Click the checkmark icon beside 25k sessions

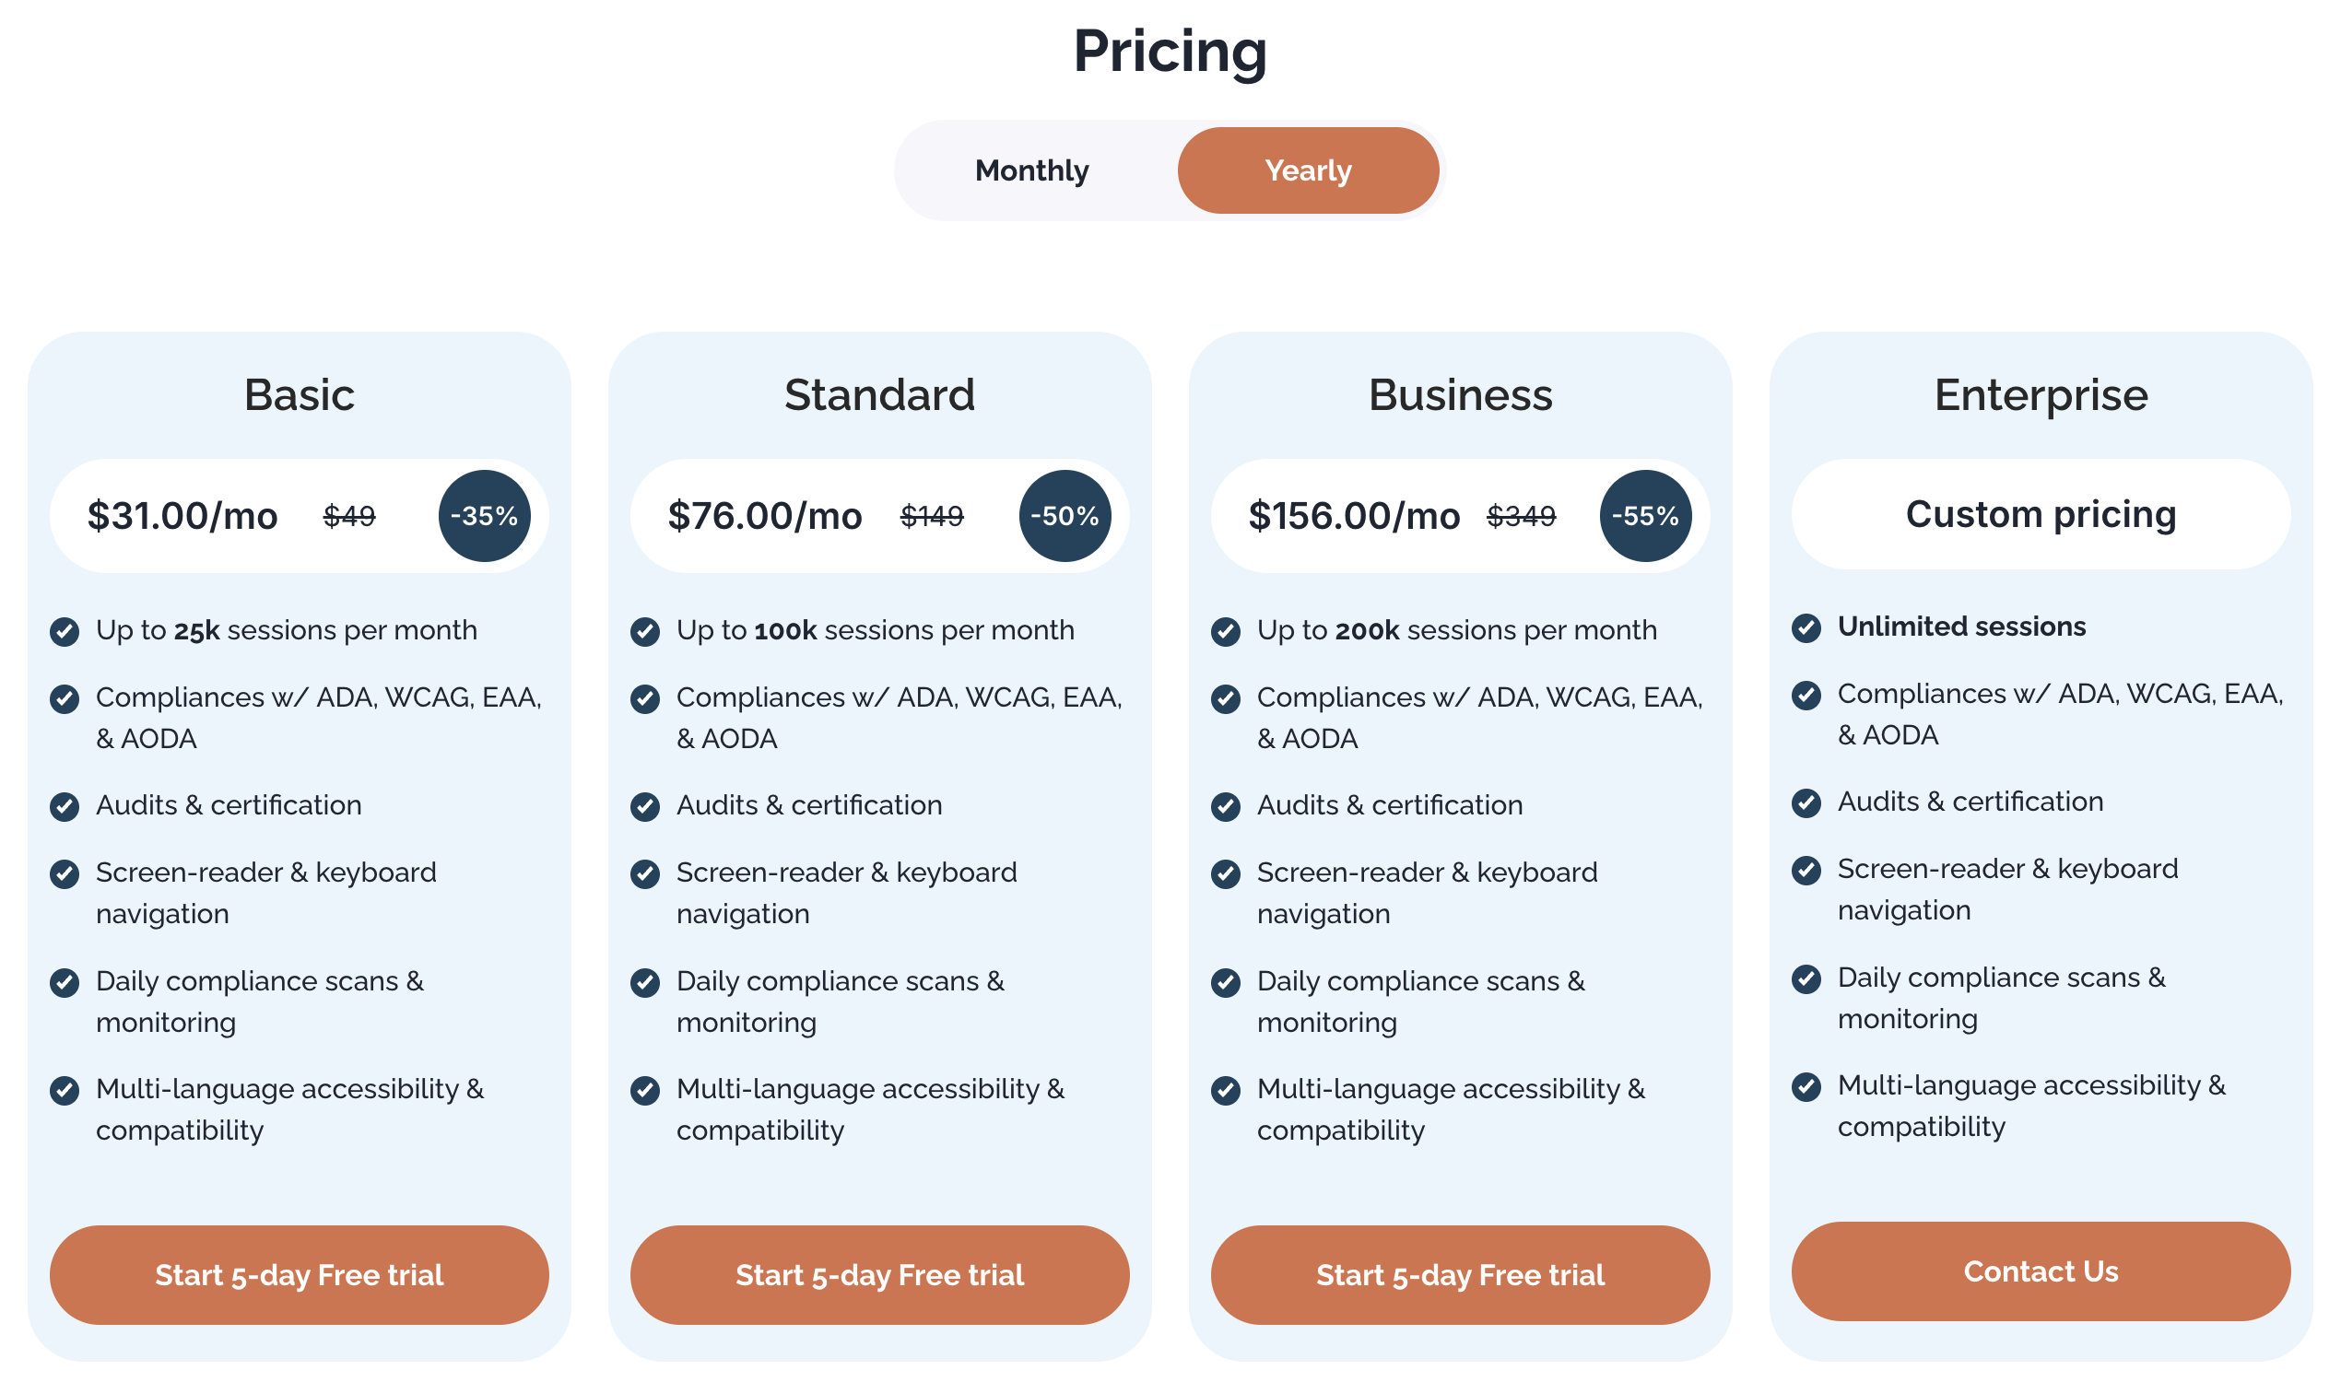tap(65, 631)
